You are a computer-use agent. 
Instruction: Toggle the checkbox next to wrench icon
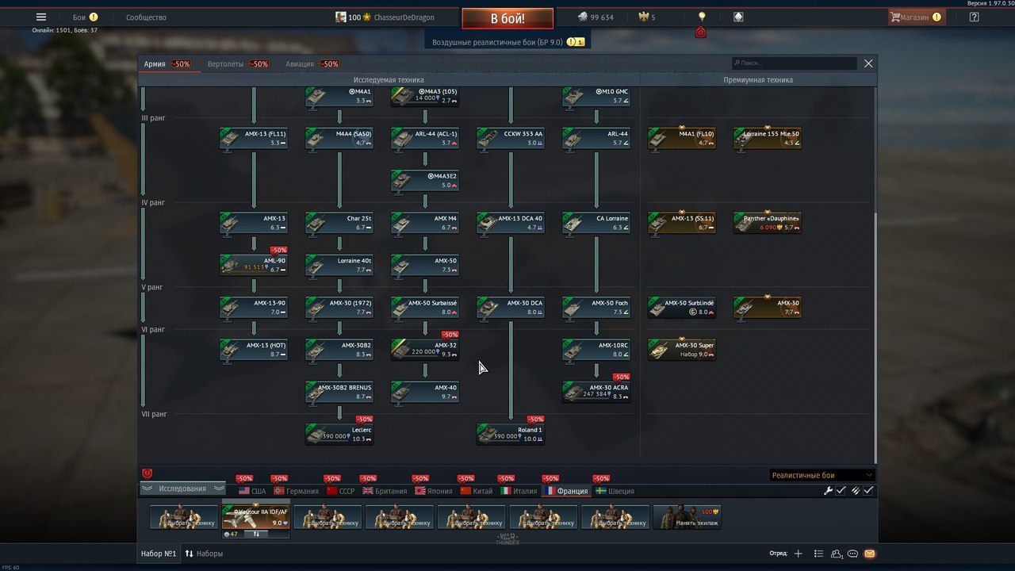841,491
